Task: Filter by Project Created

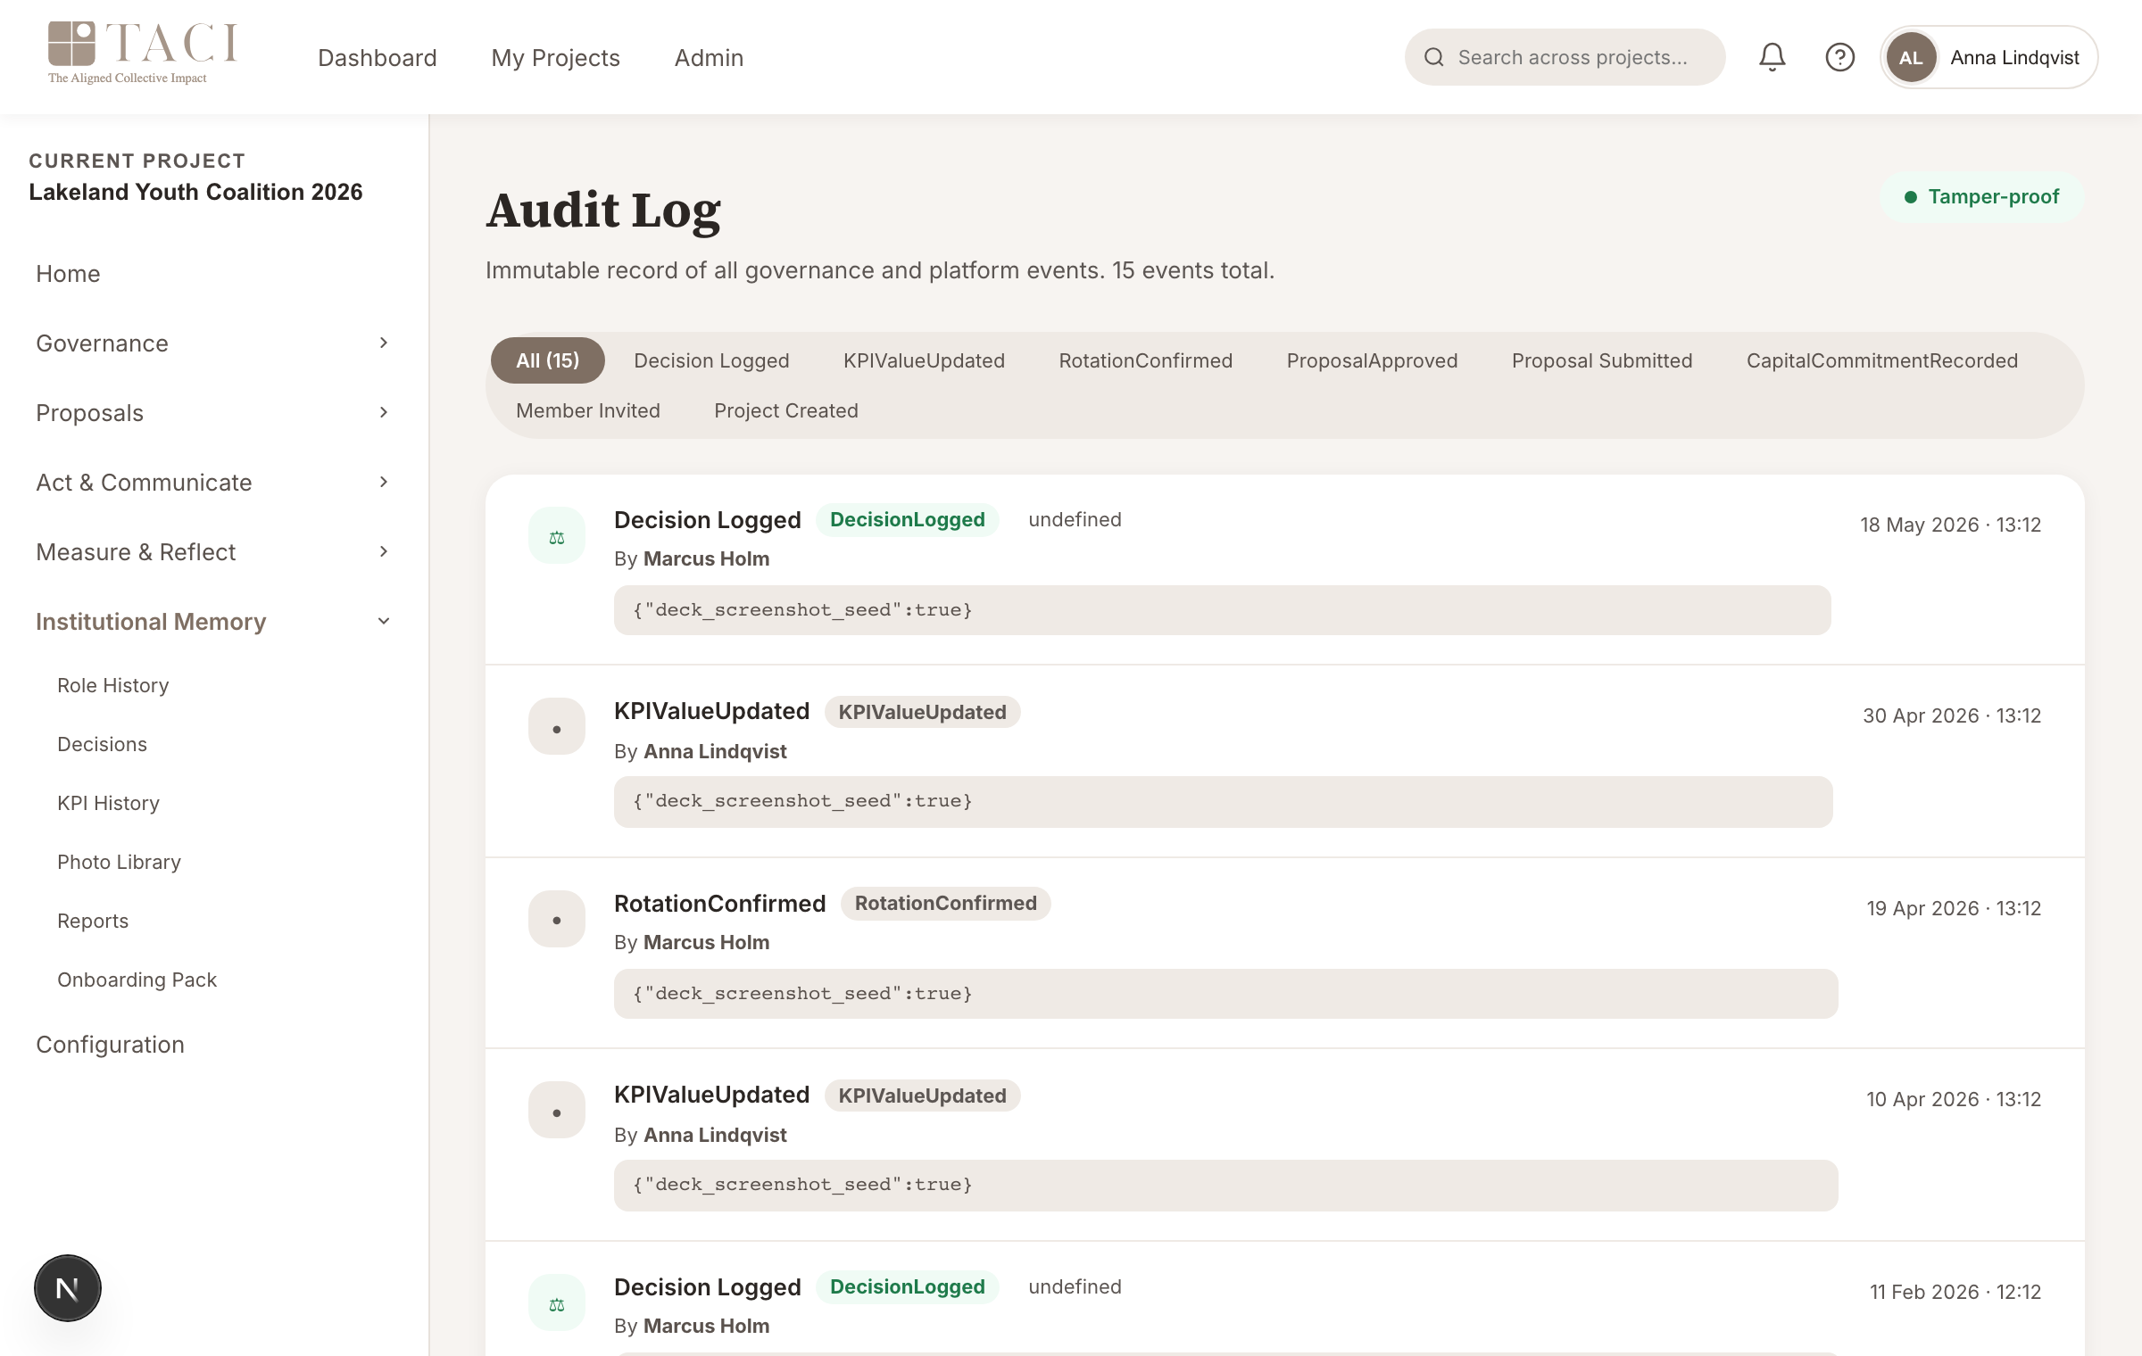Action: [x=786, y=410]
